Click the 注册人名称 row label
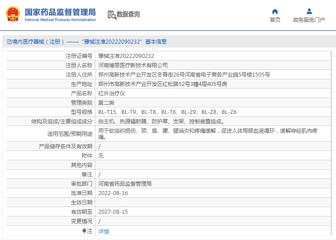Screen dimensions: 336x240 (79, 65)
